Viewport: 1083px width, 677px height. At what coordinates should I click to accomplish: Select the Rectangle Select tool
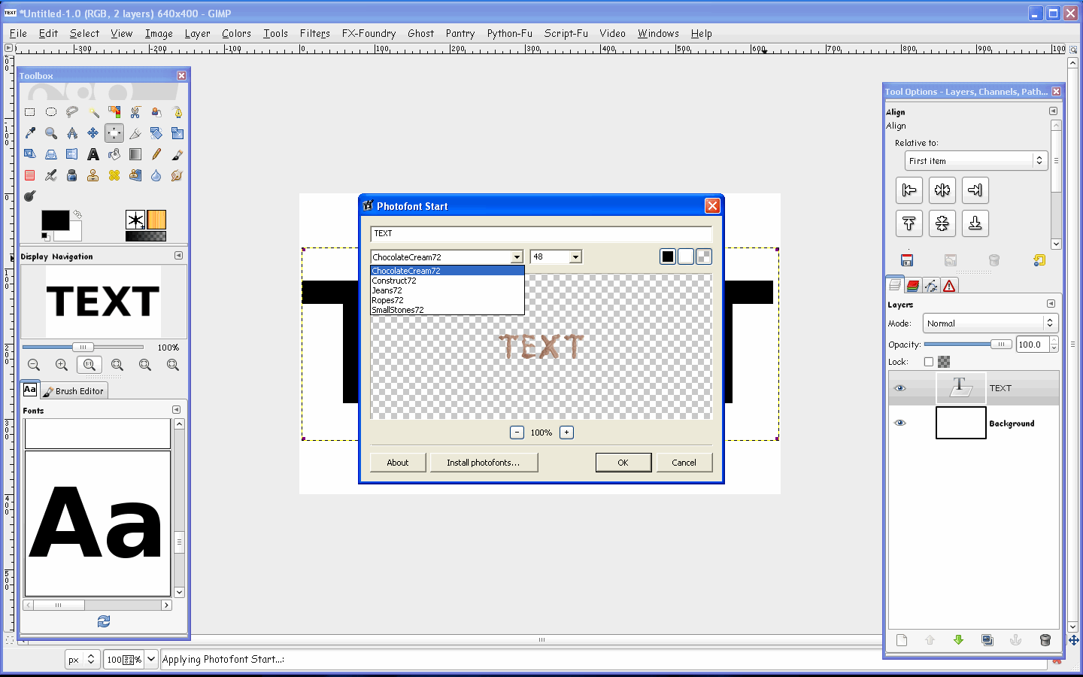pyautogui.click(x=30, y=112)
